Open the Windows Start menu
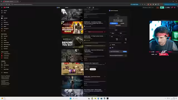 tap(70, 98)
